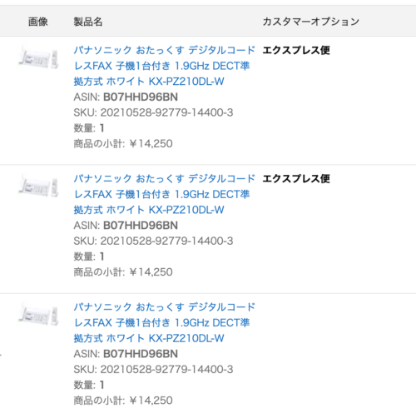Select ASIN B07HHD96BN in the first row
The height and width of the screenshot is (418, 416).
(x=141, y=97)
